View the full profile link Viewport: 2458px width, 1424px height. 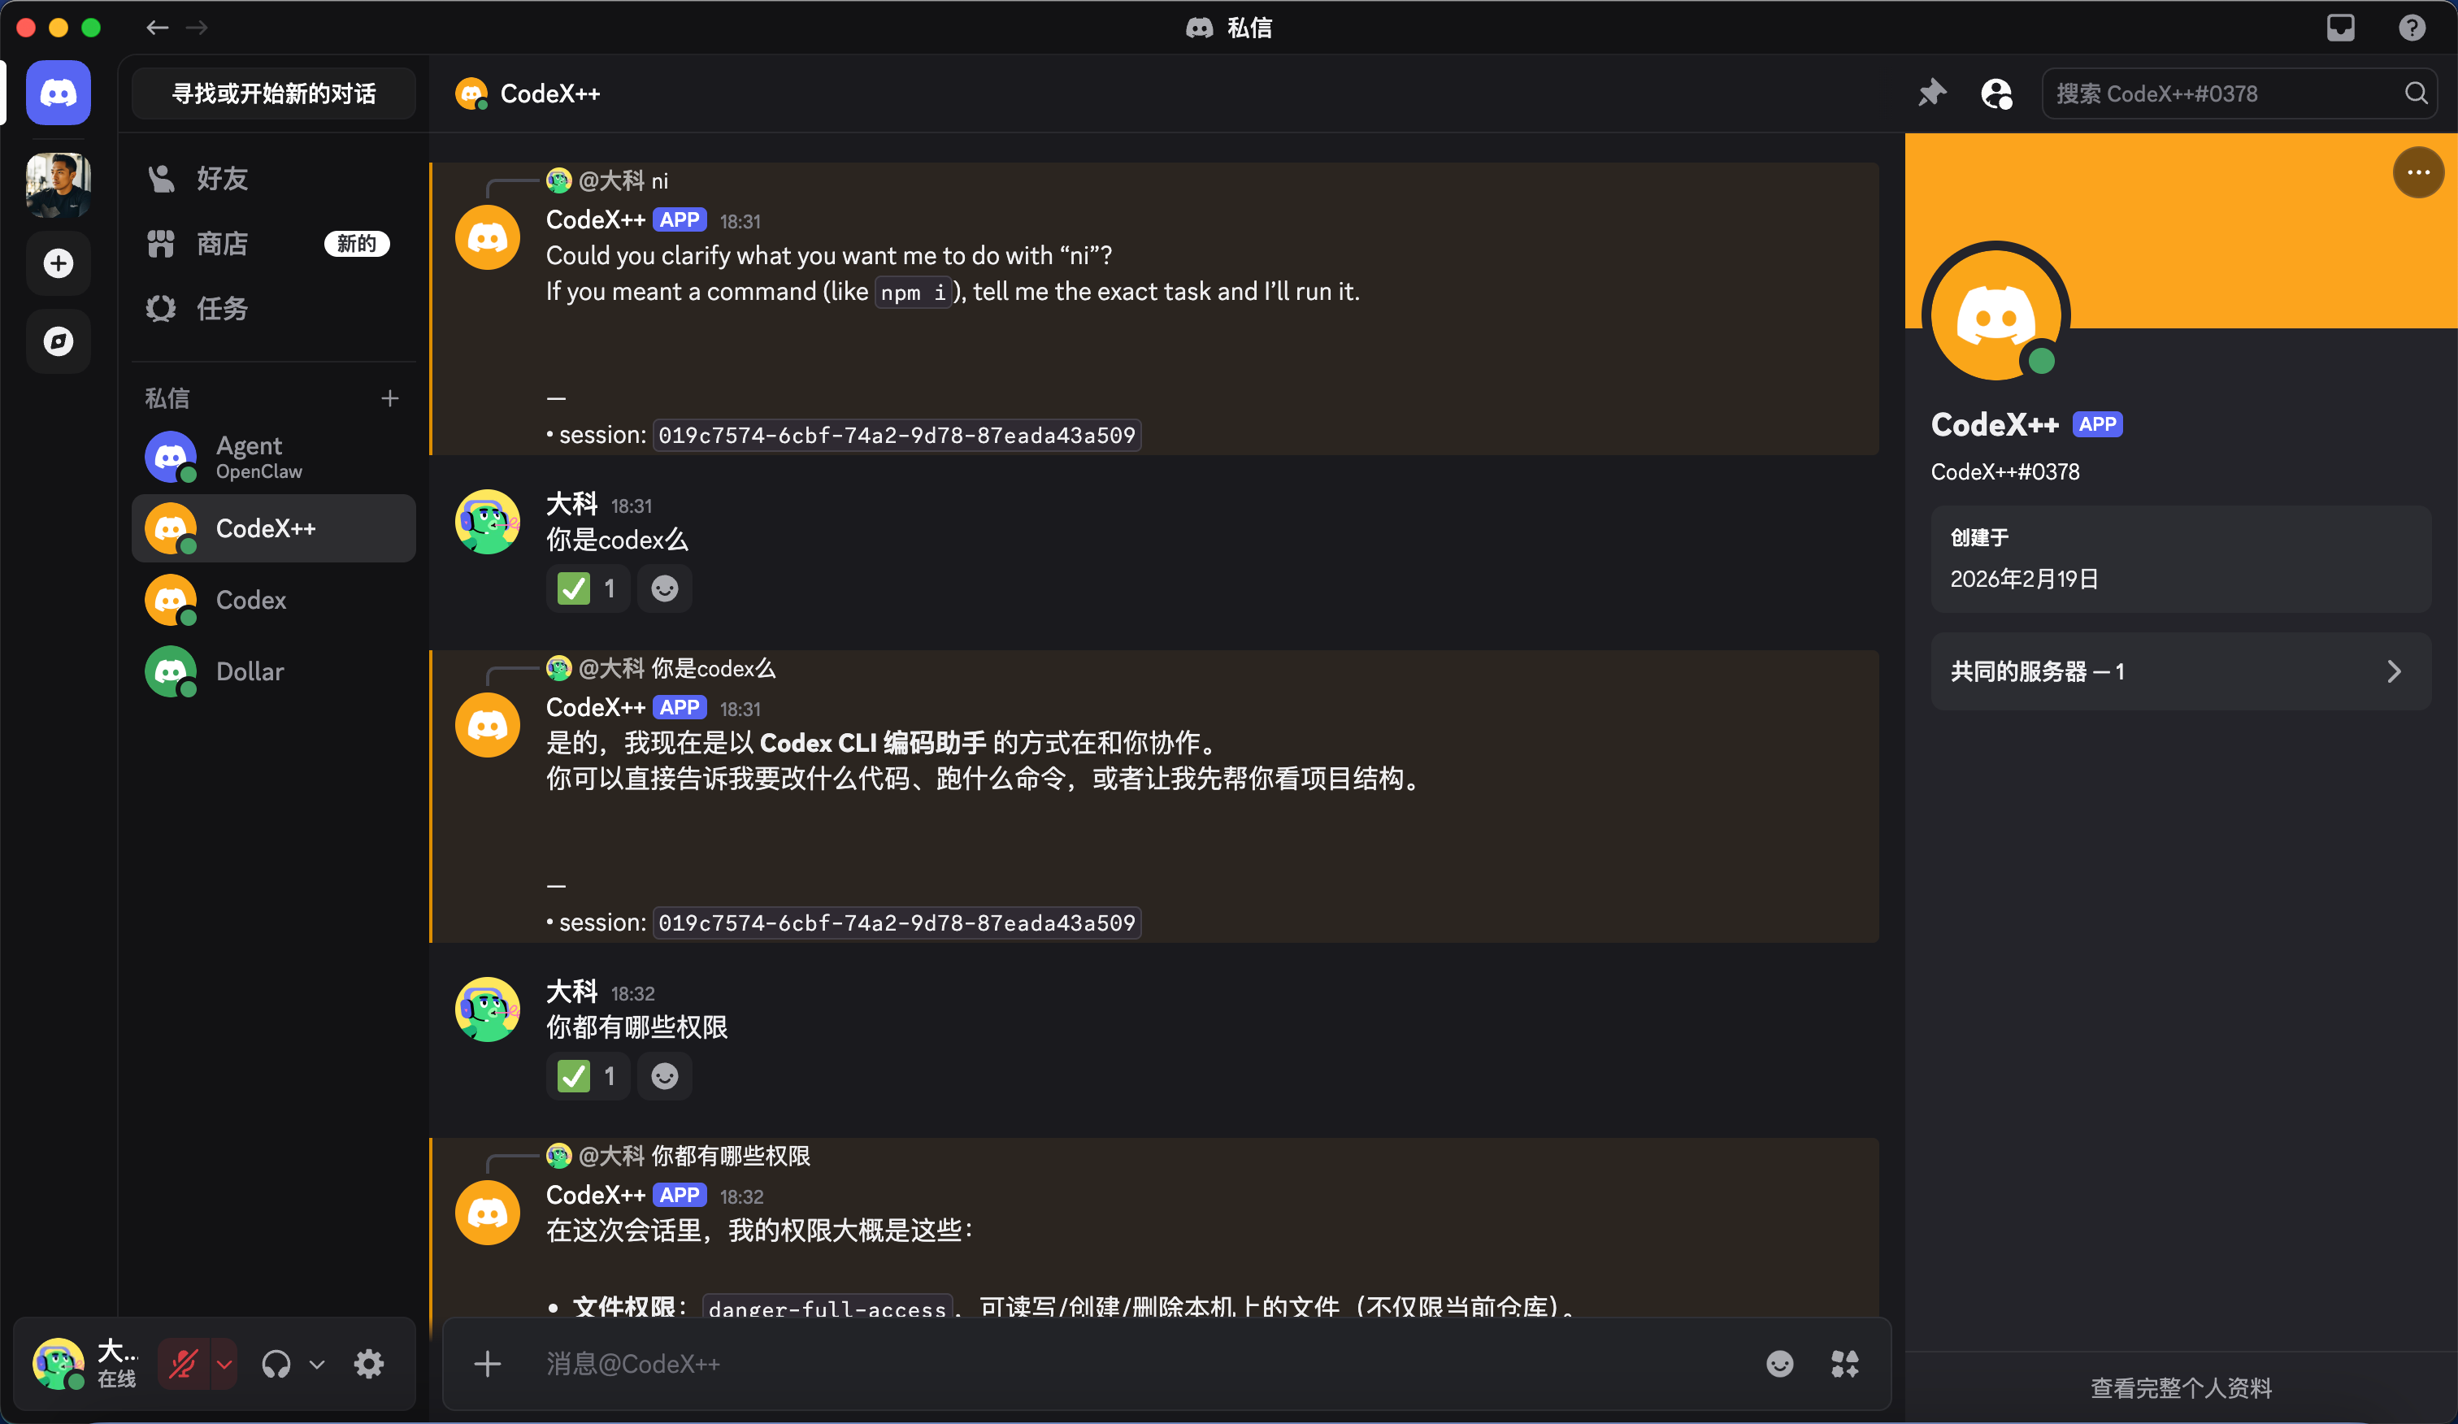point(2181,1387)
